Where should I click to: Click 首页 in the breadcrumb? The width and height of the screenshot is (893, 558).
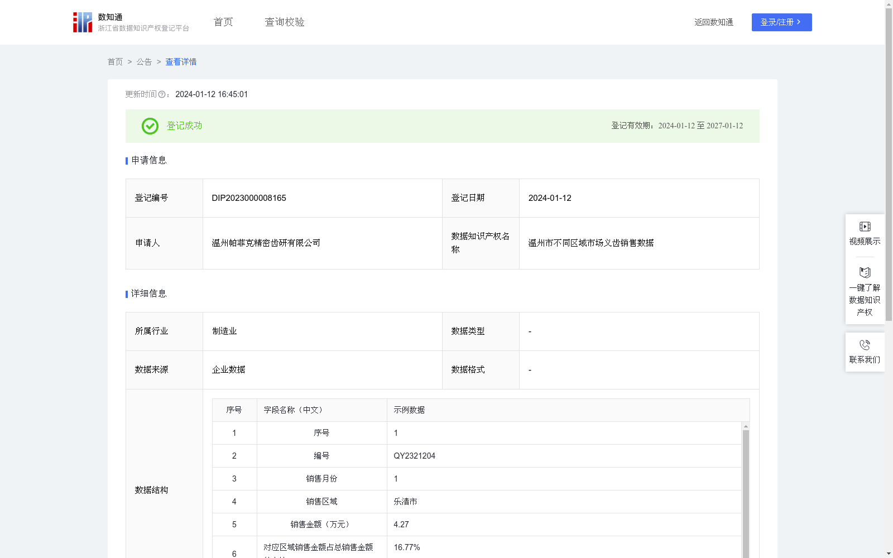[x=115, y=62]
